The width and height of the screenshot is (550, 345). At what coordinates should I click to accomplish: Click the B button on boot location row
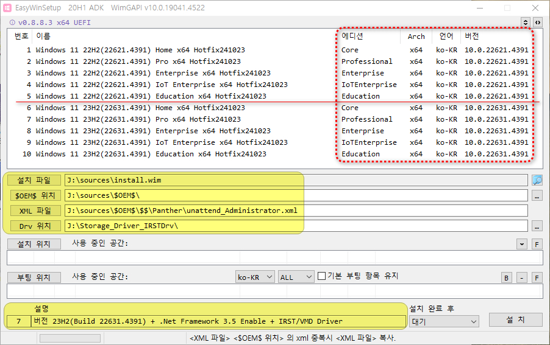[506, 278]
